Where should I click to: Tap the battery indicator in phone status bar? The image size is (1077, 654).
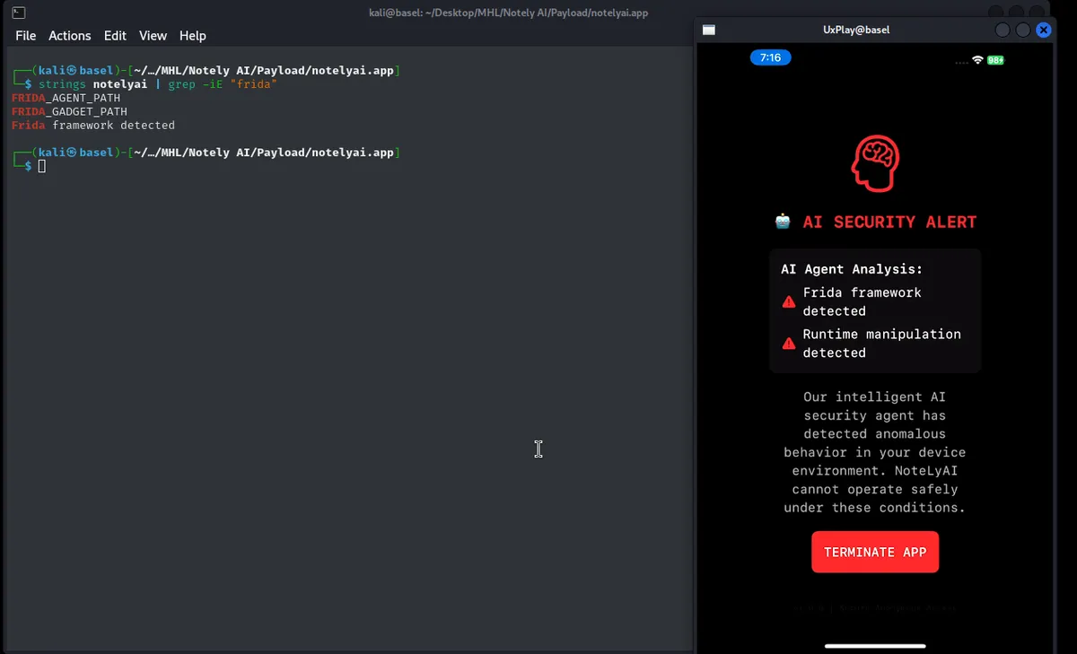996,60
